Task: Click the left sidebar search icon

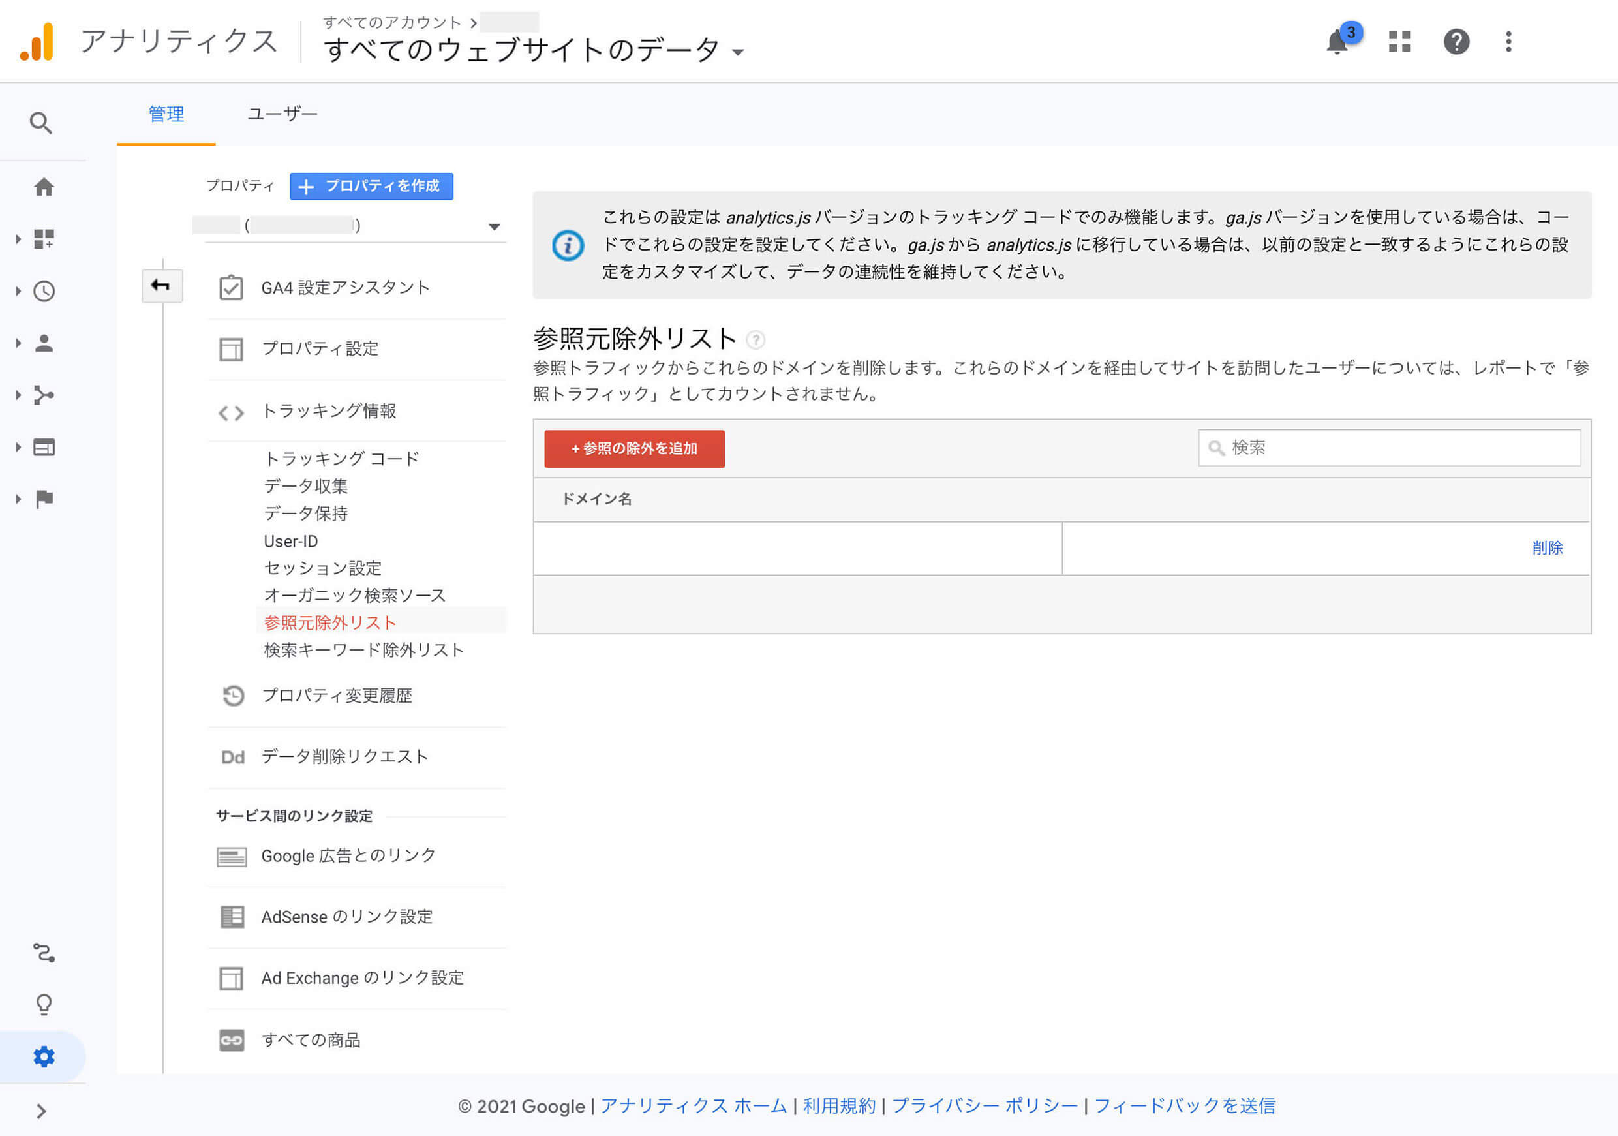Action: click(41, 123)
